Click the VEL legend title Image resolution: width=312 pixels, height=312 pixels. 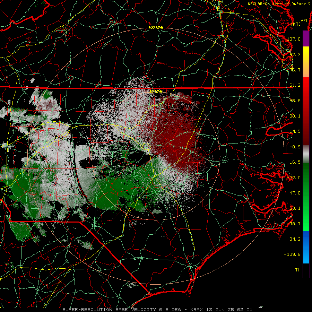305,21
